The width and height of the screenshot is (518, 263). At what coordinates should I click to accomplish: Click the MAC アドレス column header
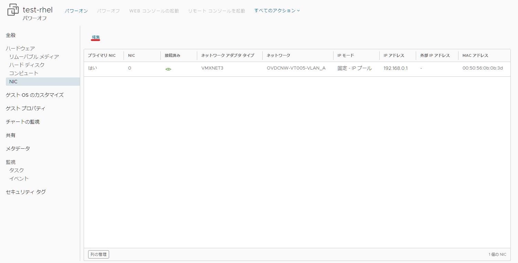coord(475,55)
